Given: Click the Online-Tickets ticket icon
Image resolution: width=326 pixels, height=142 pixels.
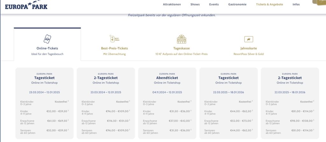Looking at the screenshot, I should [x=47, y=39].
